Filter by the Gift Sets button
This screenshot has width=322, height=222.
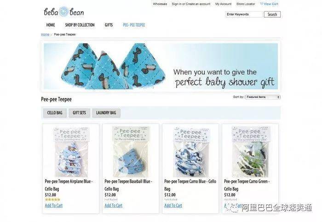click(x=79, y=113)
